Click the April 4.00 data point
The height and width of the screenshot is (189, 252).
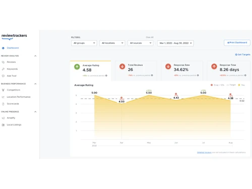[121, 104]
